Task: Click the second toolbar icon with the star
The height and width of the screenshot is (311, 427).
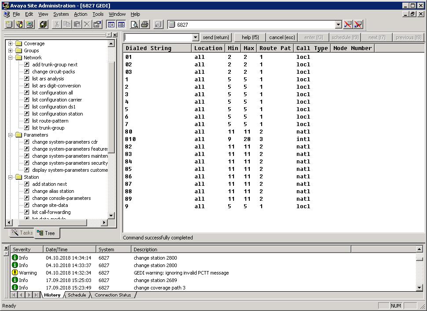Action: pyautogui.click(x=19, y=25)
